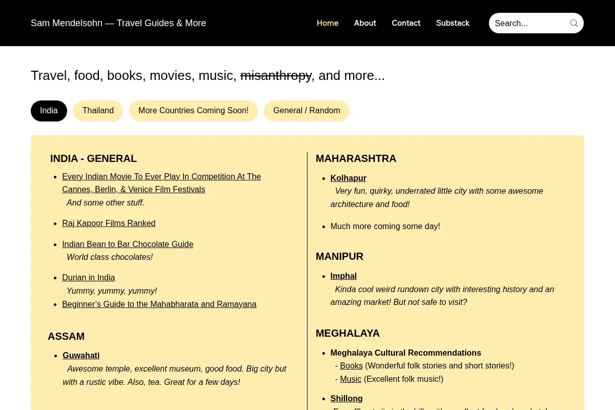Click Guwahati description about awesome temple
The width and height of the screenshot is (615, 410).
pos(174,376)
